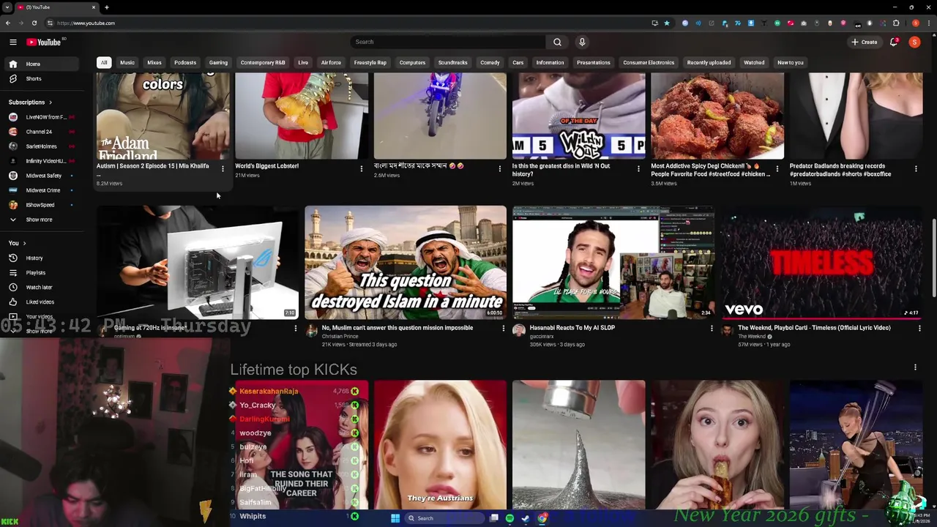Open the YouTube hamburger guide menu
This screenshot has height=527, width=937.
12,42
